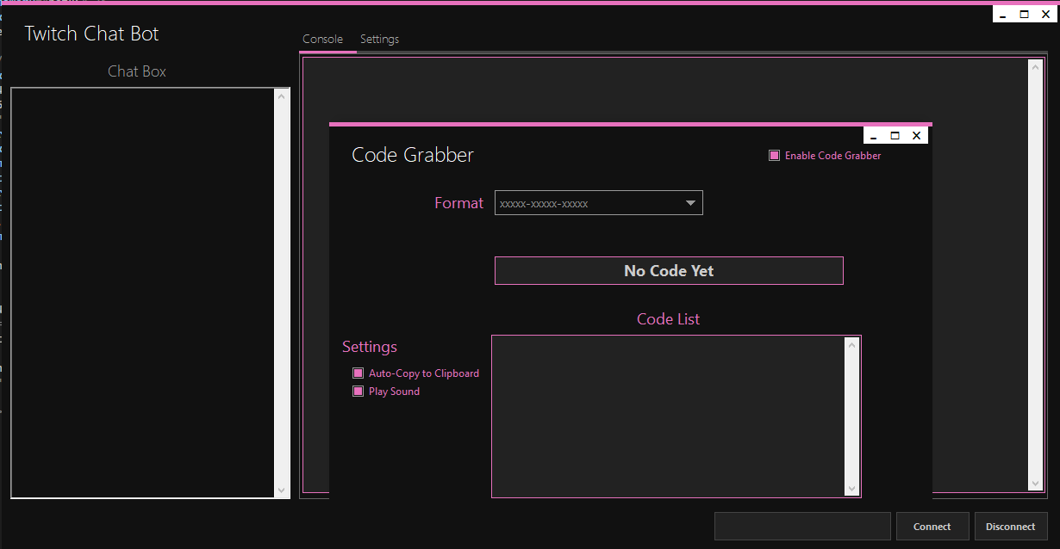Switch to the Console tab

tap(323, 39)
